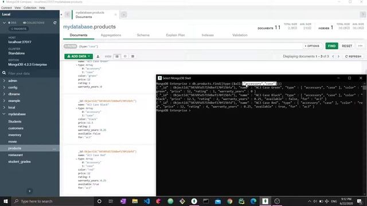The height and width of the screenshot is (206, 367).
Task: Expand query Options button
Action: (312, 46)
